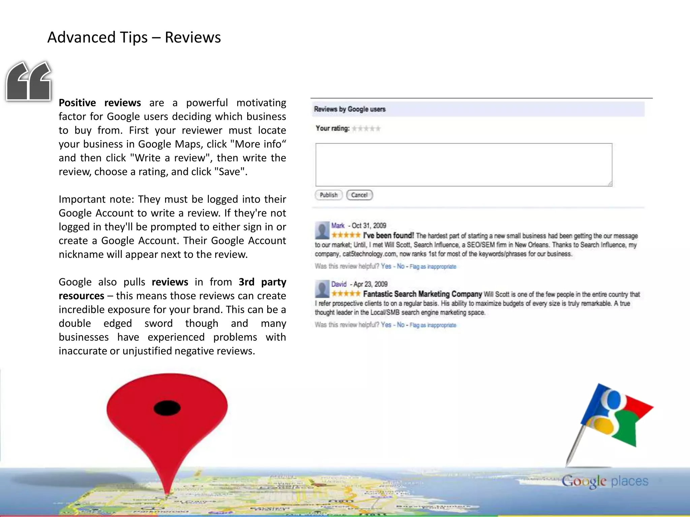Click the 'Important note:' paragraph start
The image size is (690, 517).
pyautogui.click(x=96, y=199)
